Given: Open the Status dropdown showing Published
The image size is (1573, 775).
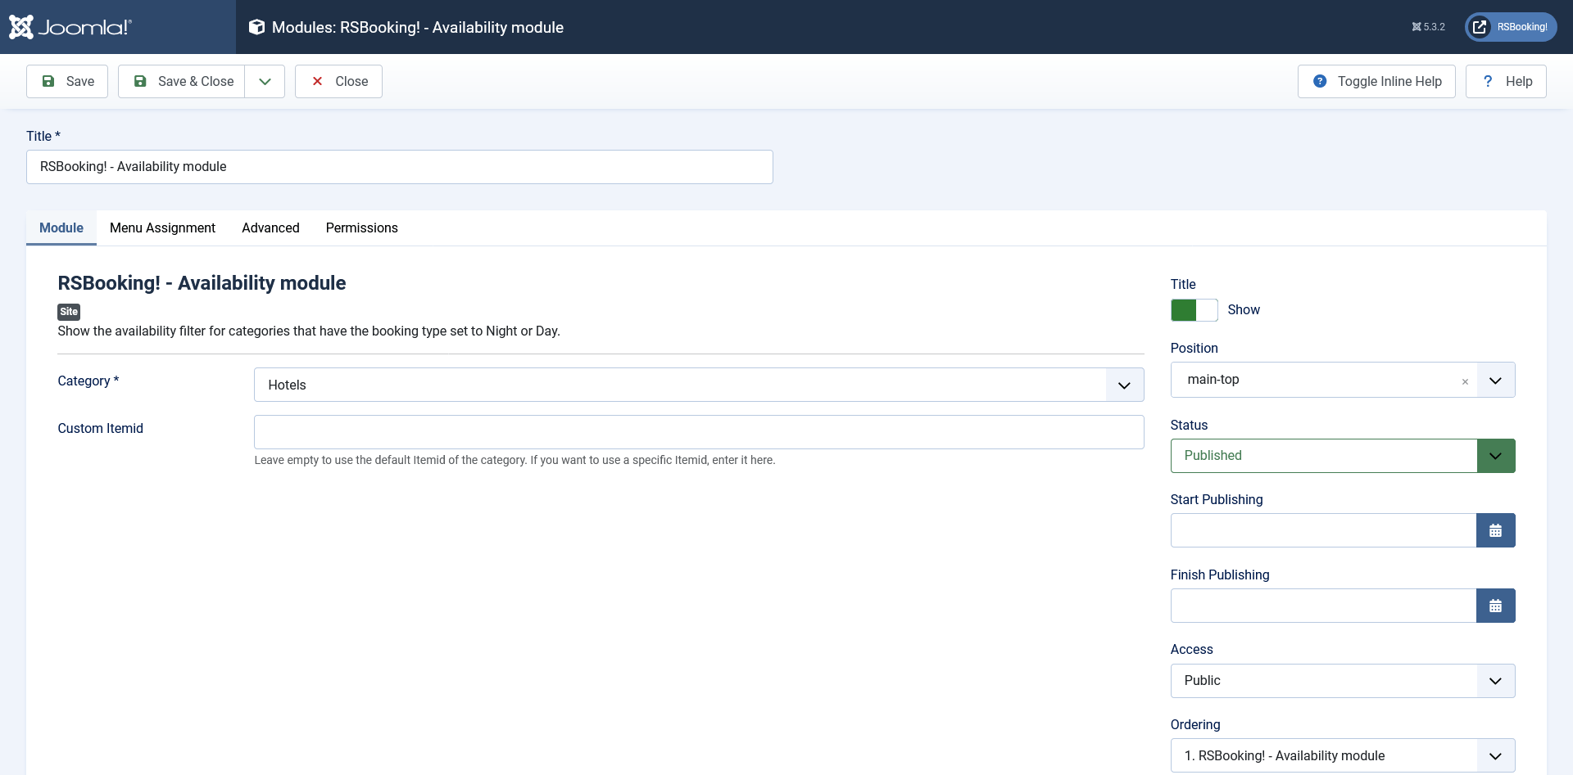Looking at the screenshot, I should [1343, 456].
